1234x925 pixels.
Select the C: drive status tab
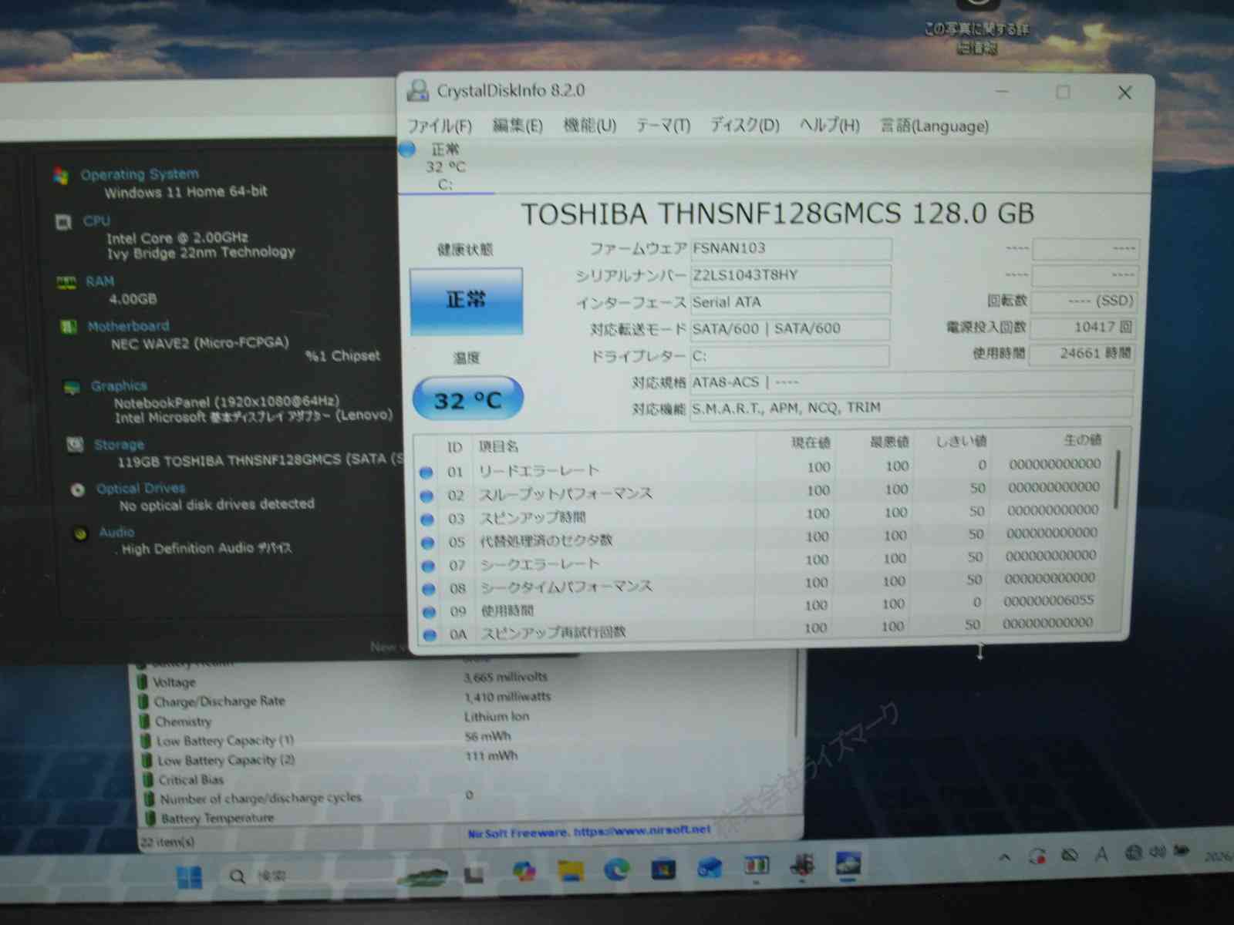tap(445, 167)
